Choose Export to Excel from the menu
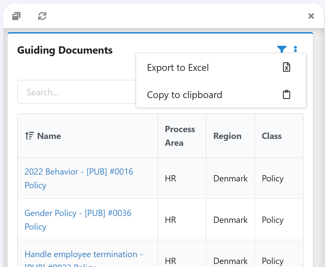Image resolution: width=325 pixels, height=267 pixels. [178, 68]
